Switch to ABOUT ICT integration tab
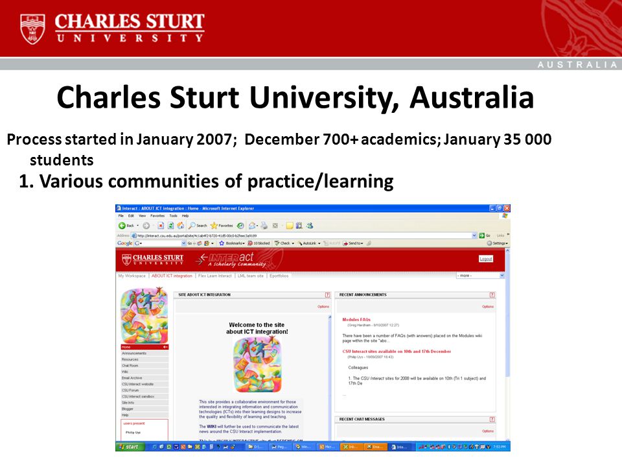The width and height of the screenshot is (622, 467). (x=172, y=276)
